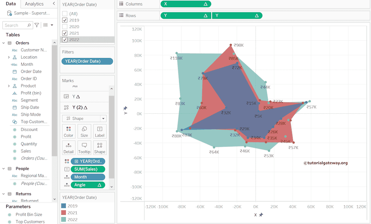This screenshot has height=224, width=371.
Task: Click the data pane Search field
Action: pos(15,25)
